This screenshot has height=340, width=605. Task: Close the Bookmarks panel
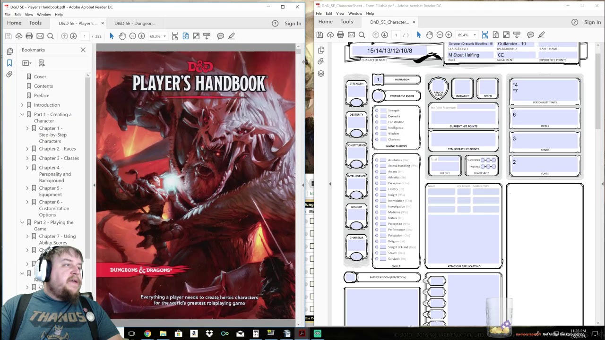83,50
